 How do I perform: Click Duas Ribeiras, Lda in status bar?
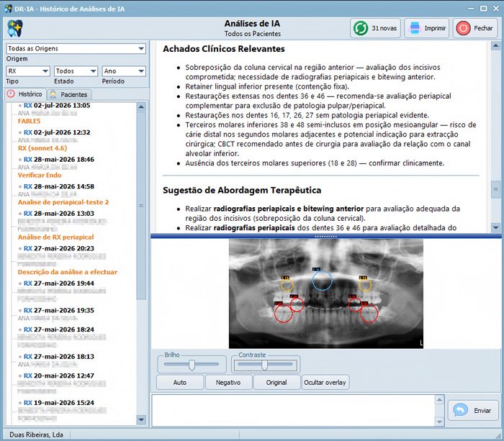coord(36,435)
